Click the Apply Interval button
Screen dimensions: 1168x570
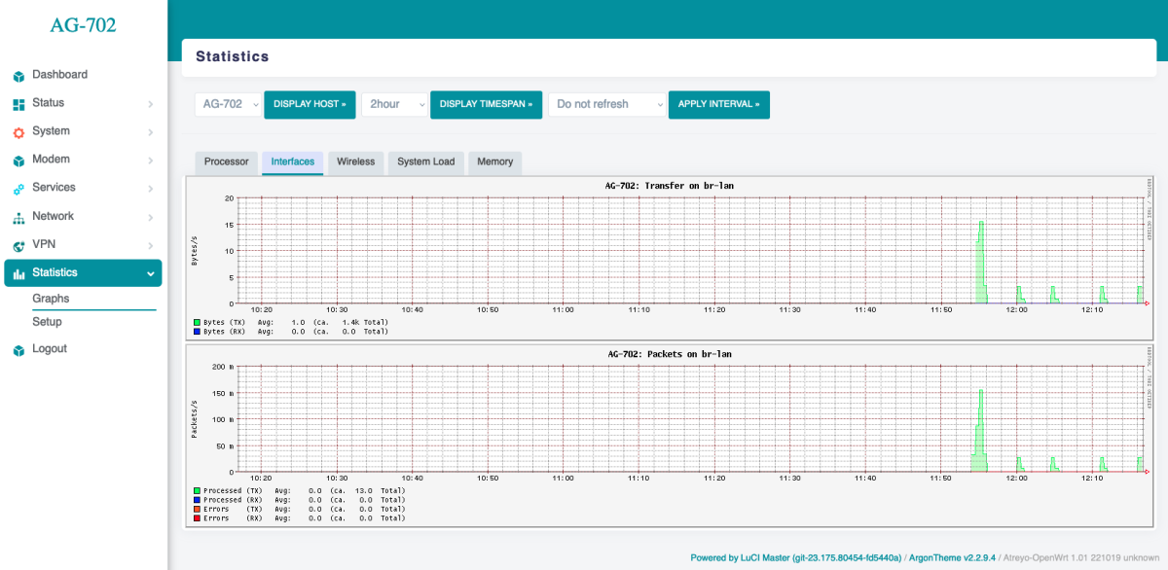(x=718, y=104)
